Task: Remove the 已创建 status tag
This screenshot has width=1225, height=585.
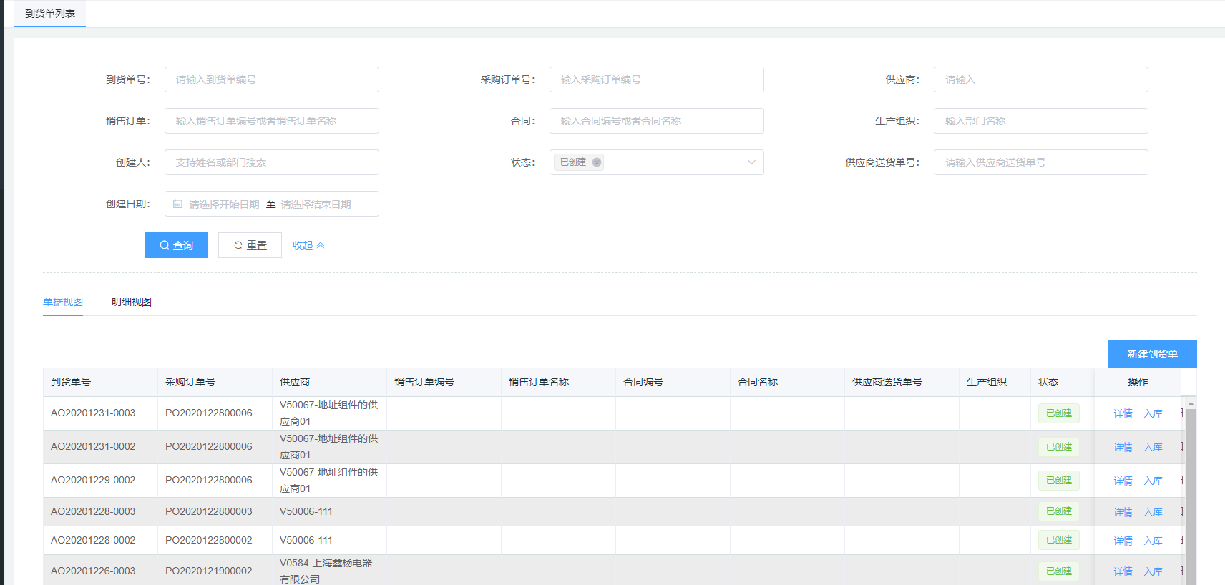Action: pos(596,162)
